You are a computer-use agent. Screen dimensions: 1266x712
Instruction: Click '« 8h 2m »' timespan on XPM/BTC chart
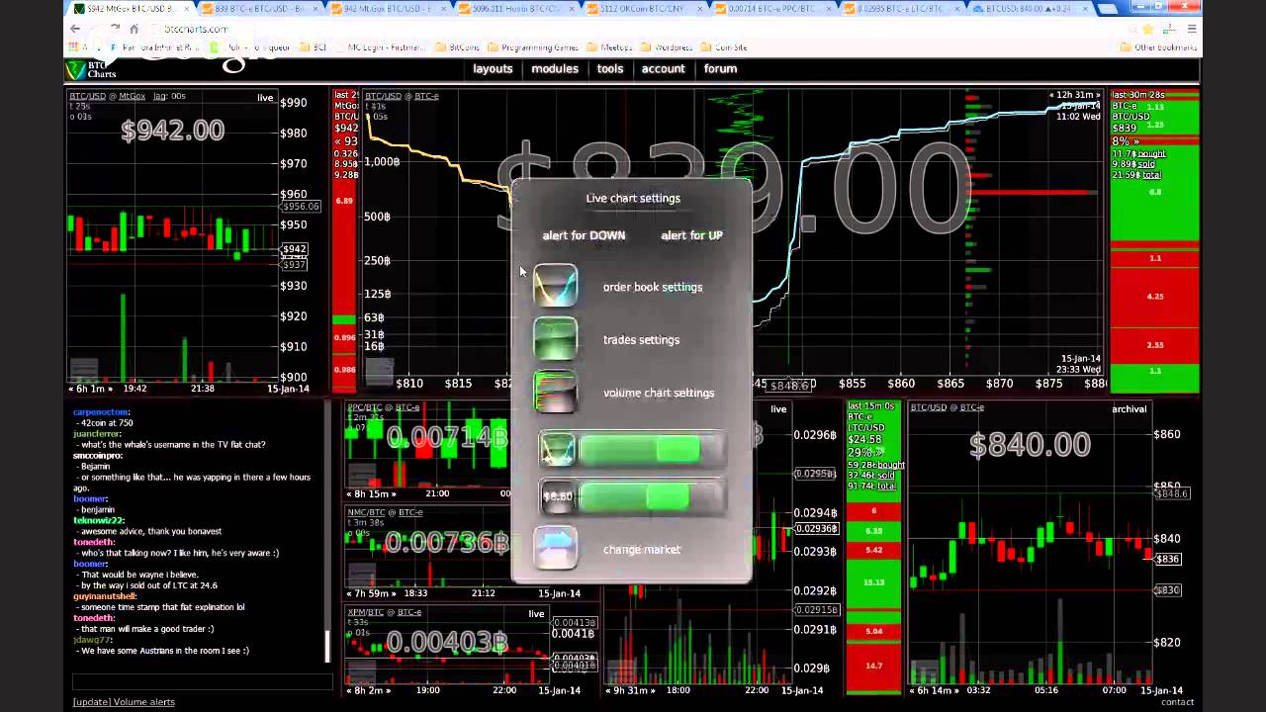(369, 690)
